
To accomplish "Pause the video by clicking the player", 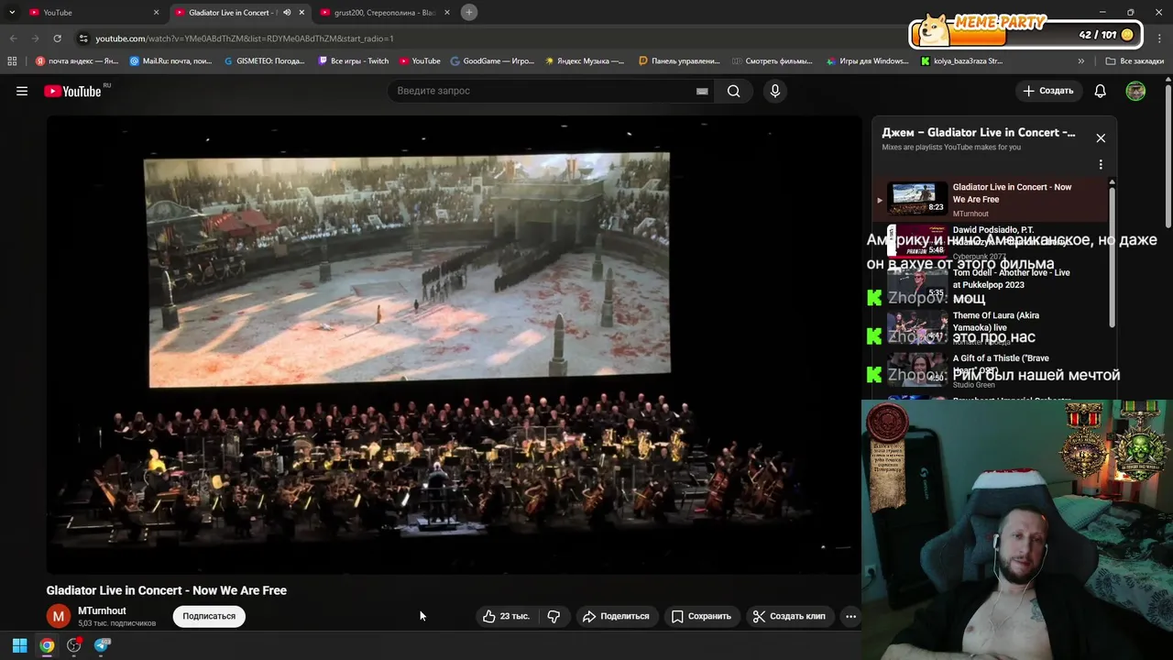I will 454,344.
